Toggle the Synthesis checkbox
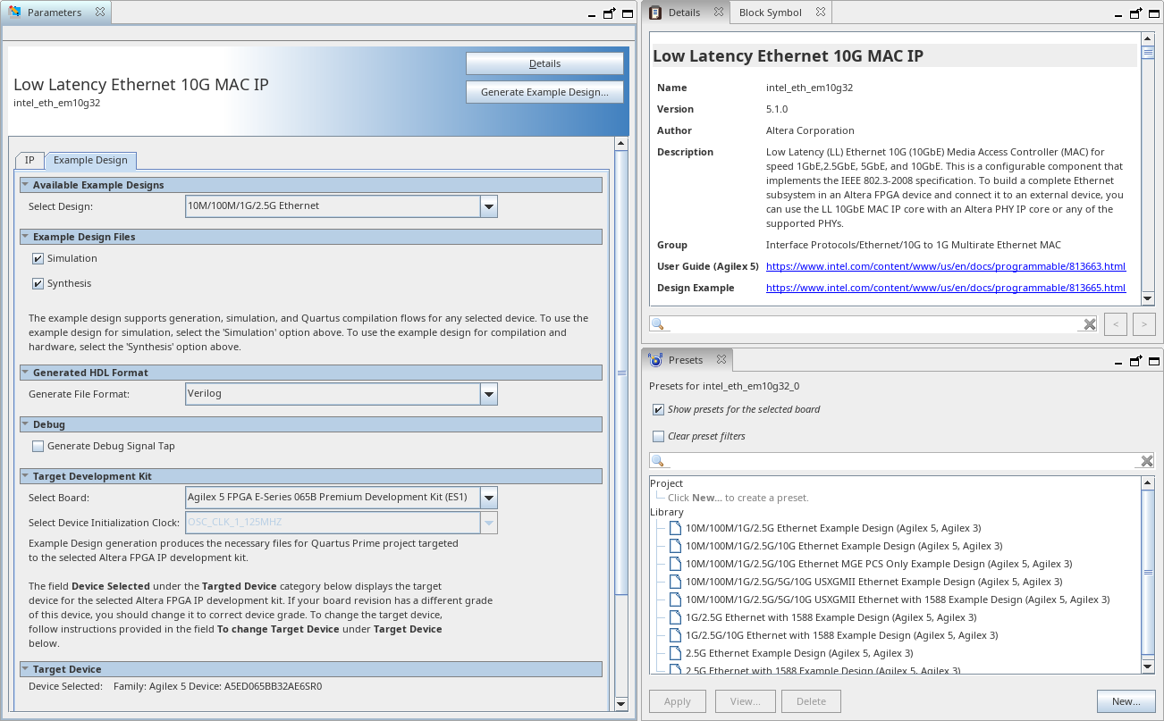The height and width of the screenshot is (721, 1164). tap(38, 283)
